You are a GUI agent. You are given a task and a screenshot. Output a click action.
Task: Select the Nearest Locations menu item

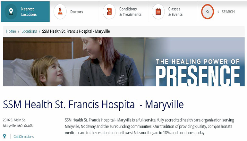25,12
